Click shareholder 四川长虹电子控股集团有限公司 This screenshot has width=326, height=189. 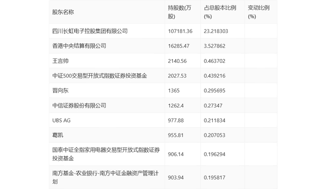coord(90,31)
